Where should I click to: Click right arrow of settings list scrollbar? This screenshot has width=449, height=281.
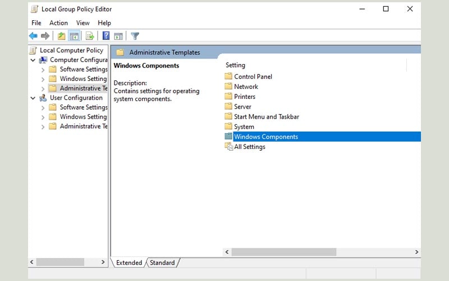click(x=416, y=252)
